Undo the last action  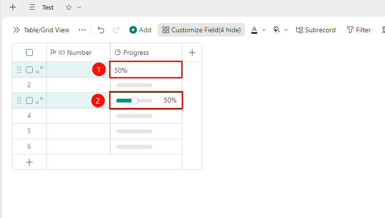101,30
